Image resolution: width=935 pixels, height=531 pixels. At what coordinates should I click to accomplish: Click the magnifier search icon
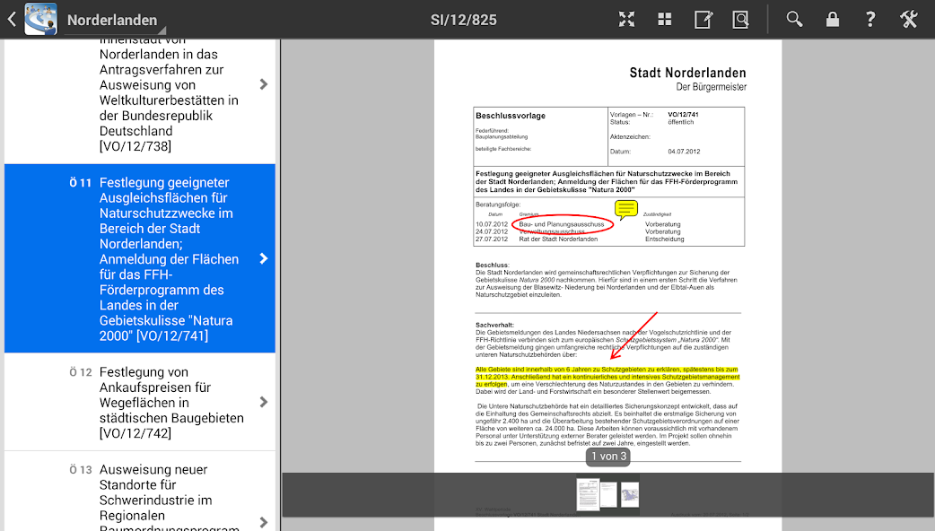point(794,20)
